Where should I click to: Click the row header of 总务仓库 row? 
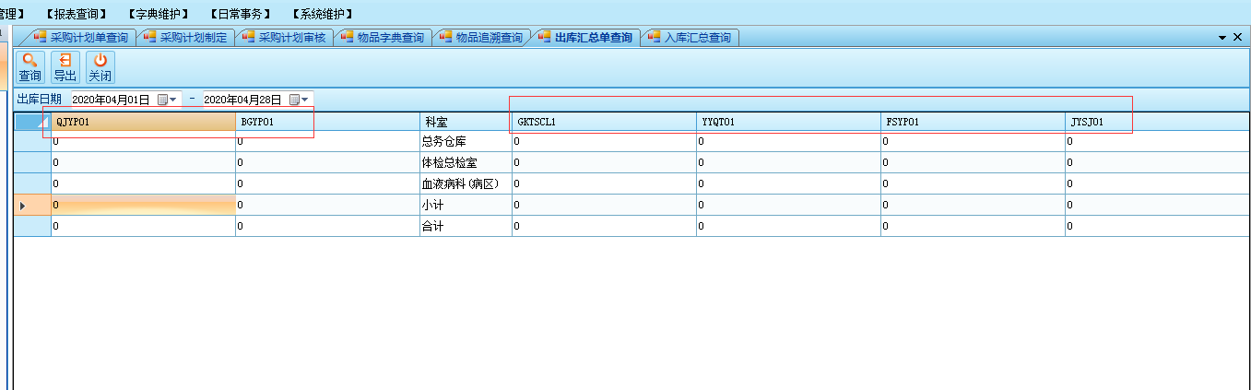[x=32, y=141]
